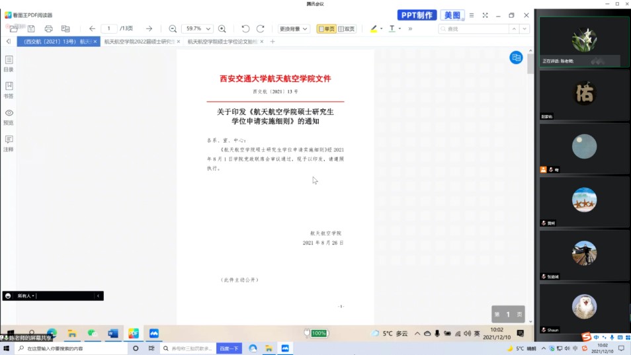Open the 注释 annotations panel
The image size is (631, 355).
click(x=9, y=143)
